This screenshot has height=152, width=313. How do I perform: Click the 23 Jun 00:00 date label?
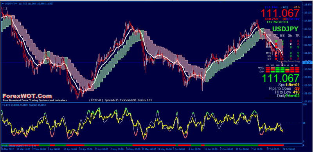[x=227, y=149]
